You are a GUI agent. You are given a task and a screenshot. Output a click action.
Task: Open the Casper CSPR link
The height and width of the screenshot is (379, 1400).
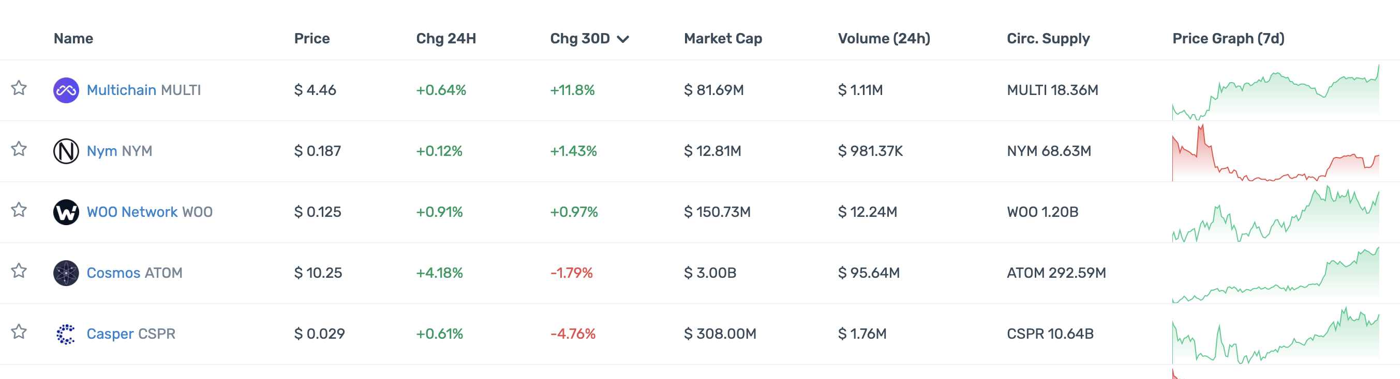click(x=130, y=334)
